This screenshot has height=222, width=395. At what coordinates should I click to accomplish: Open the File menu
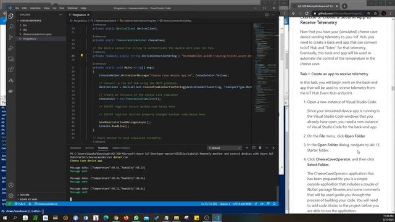pyautogui.click(x=17, y=8)
